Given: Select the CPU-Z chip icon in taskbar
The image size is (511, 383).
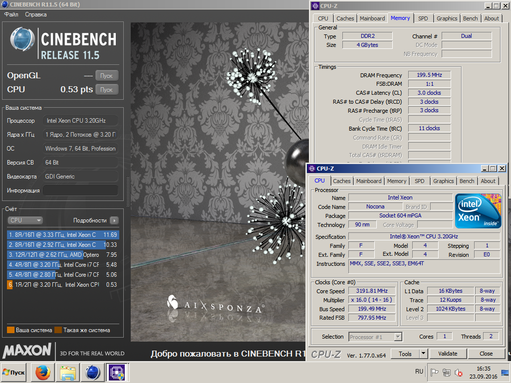Looking at the screenshot, I should (x=117, y=372).
